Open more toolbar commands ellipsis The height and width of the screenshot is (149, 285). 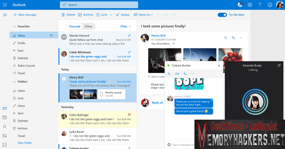[x=174, y=15]
